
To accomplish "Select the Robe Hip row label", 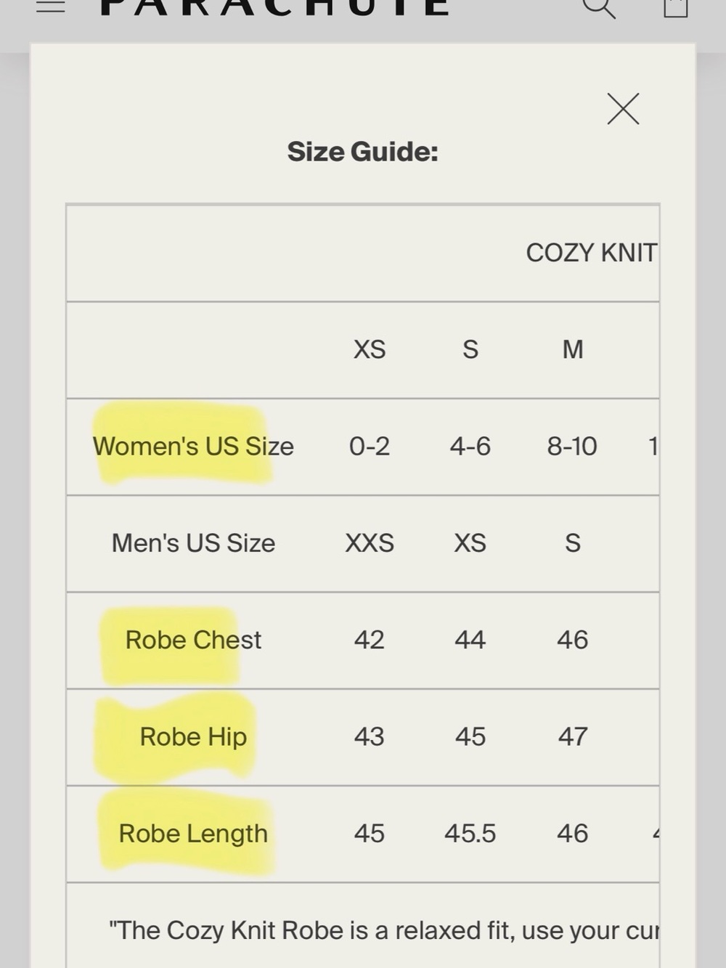I will (193, 736).
